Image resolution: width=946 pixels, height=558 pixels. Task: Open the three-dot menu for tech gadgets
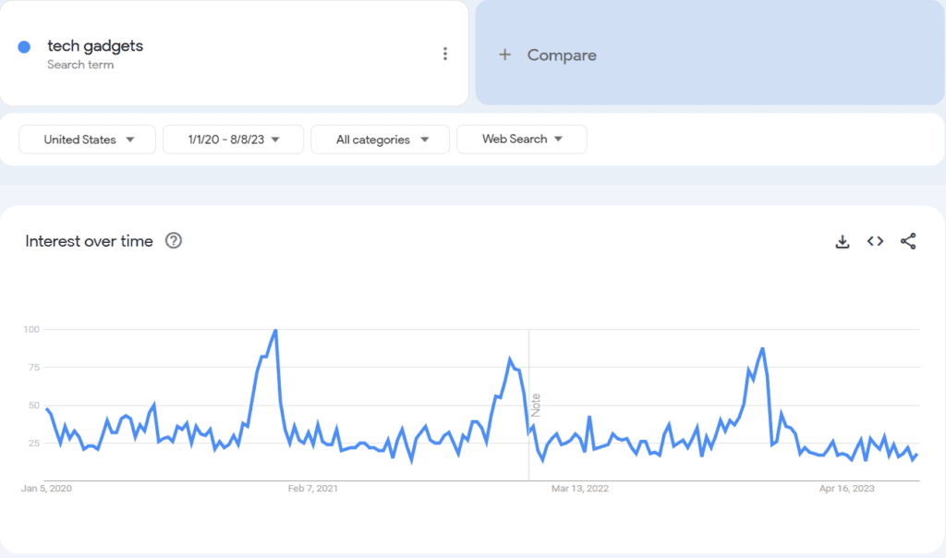(x=445, y=54)
